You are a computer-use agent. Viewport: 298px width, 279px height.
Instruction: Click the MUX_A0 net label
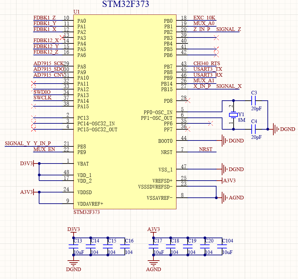tap(204, 23)
